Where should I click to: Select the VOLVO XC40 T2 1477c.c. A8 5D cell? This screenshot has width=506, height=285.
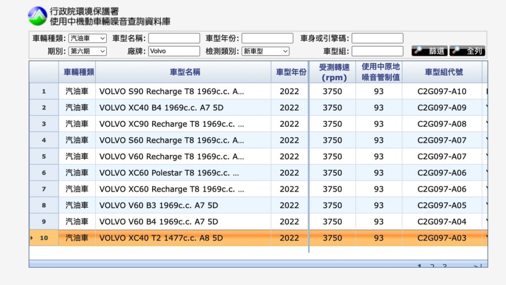click(183, 238)
